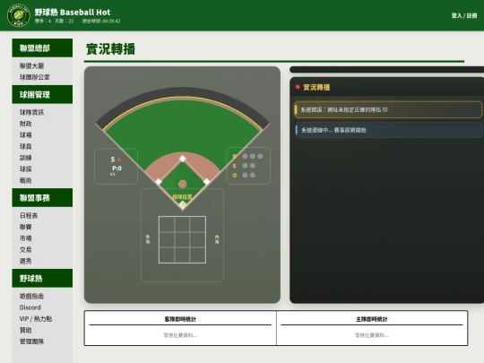Click the 系統連線中 connecting message

coord(388,130)
